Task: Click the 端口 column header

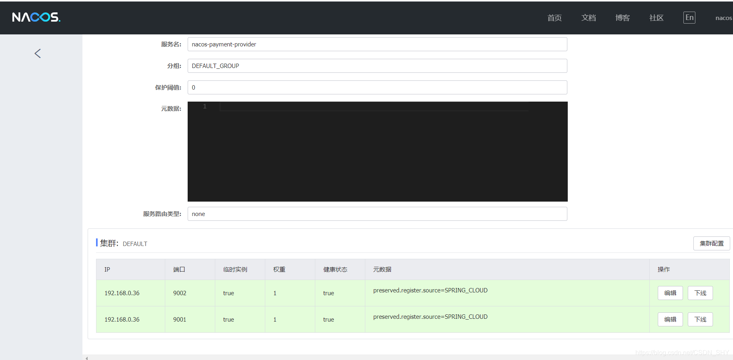Action: pos(190,270)
